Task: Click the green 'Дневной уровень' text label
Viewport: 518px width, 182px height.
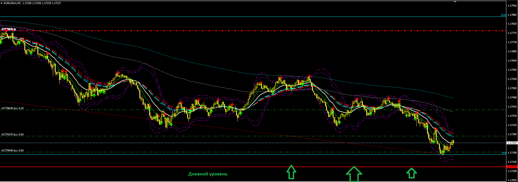Action: click(x=208, y=174)
